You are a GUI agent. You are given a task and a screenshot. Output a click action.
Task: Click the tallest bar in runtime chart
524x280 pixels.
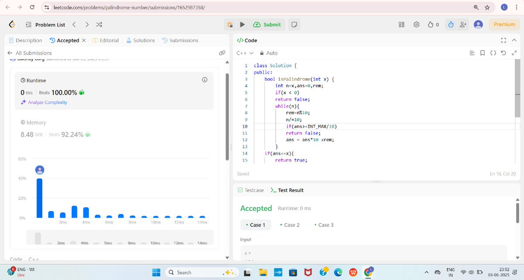pyautogui.click(x=39, y=198)
